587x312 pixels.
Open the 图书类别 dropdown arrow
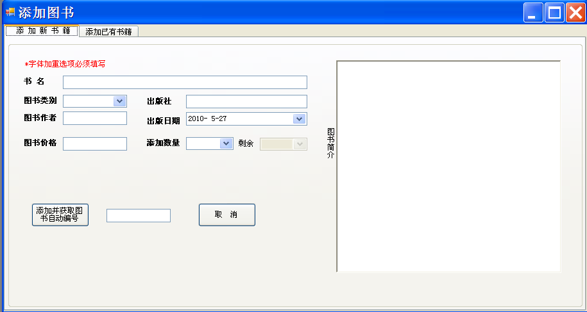coord(119,101)
